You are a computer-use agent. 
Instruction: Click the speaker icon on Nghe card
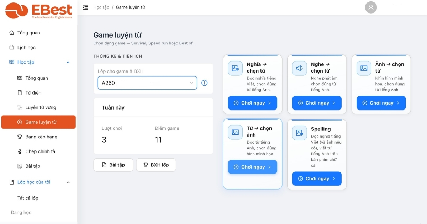tap(300, 68)
